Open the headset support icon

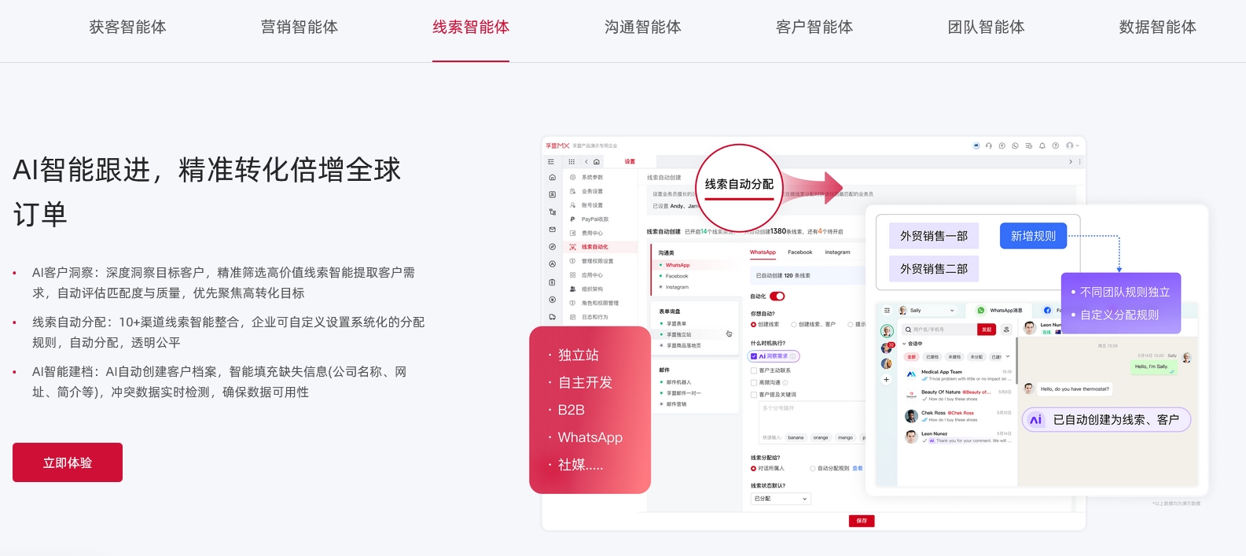pos(989,145)
